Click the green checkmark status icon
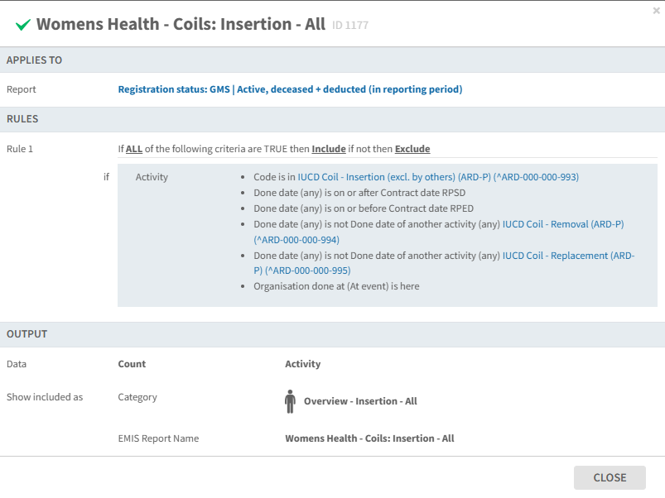Viewport: 665px width, 498px height. click(23, 25)
